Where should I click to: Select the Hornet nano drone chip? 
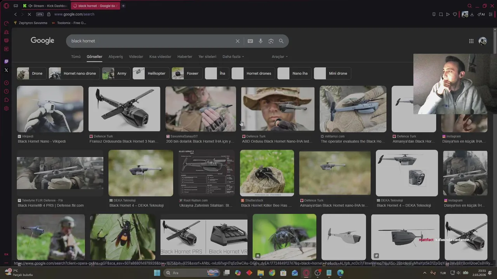click(74, 73)
